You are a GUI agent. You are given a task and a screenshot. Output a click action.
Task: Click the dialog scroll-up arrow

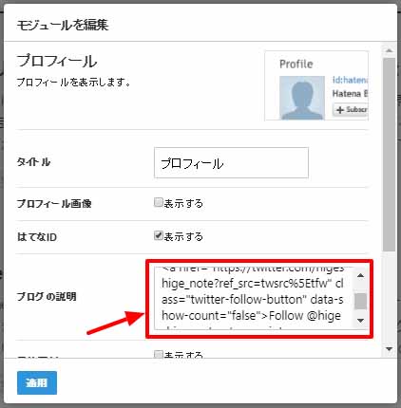(389, 50)
